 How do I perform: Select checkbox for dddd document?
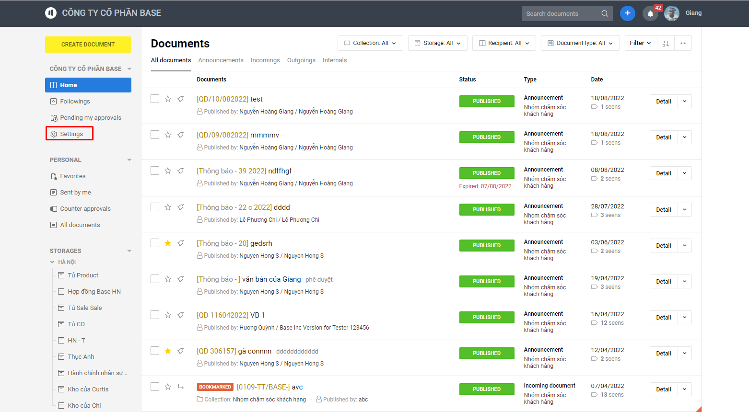click(155, 207)
